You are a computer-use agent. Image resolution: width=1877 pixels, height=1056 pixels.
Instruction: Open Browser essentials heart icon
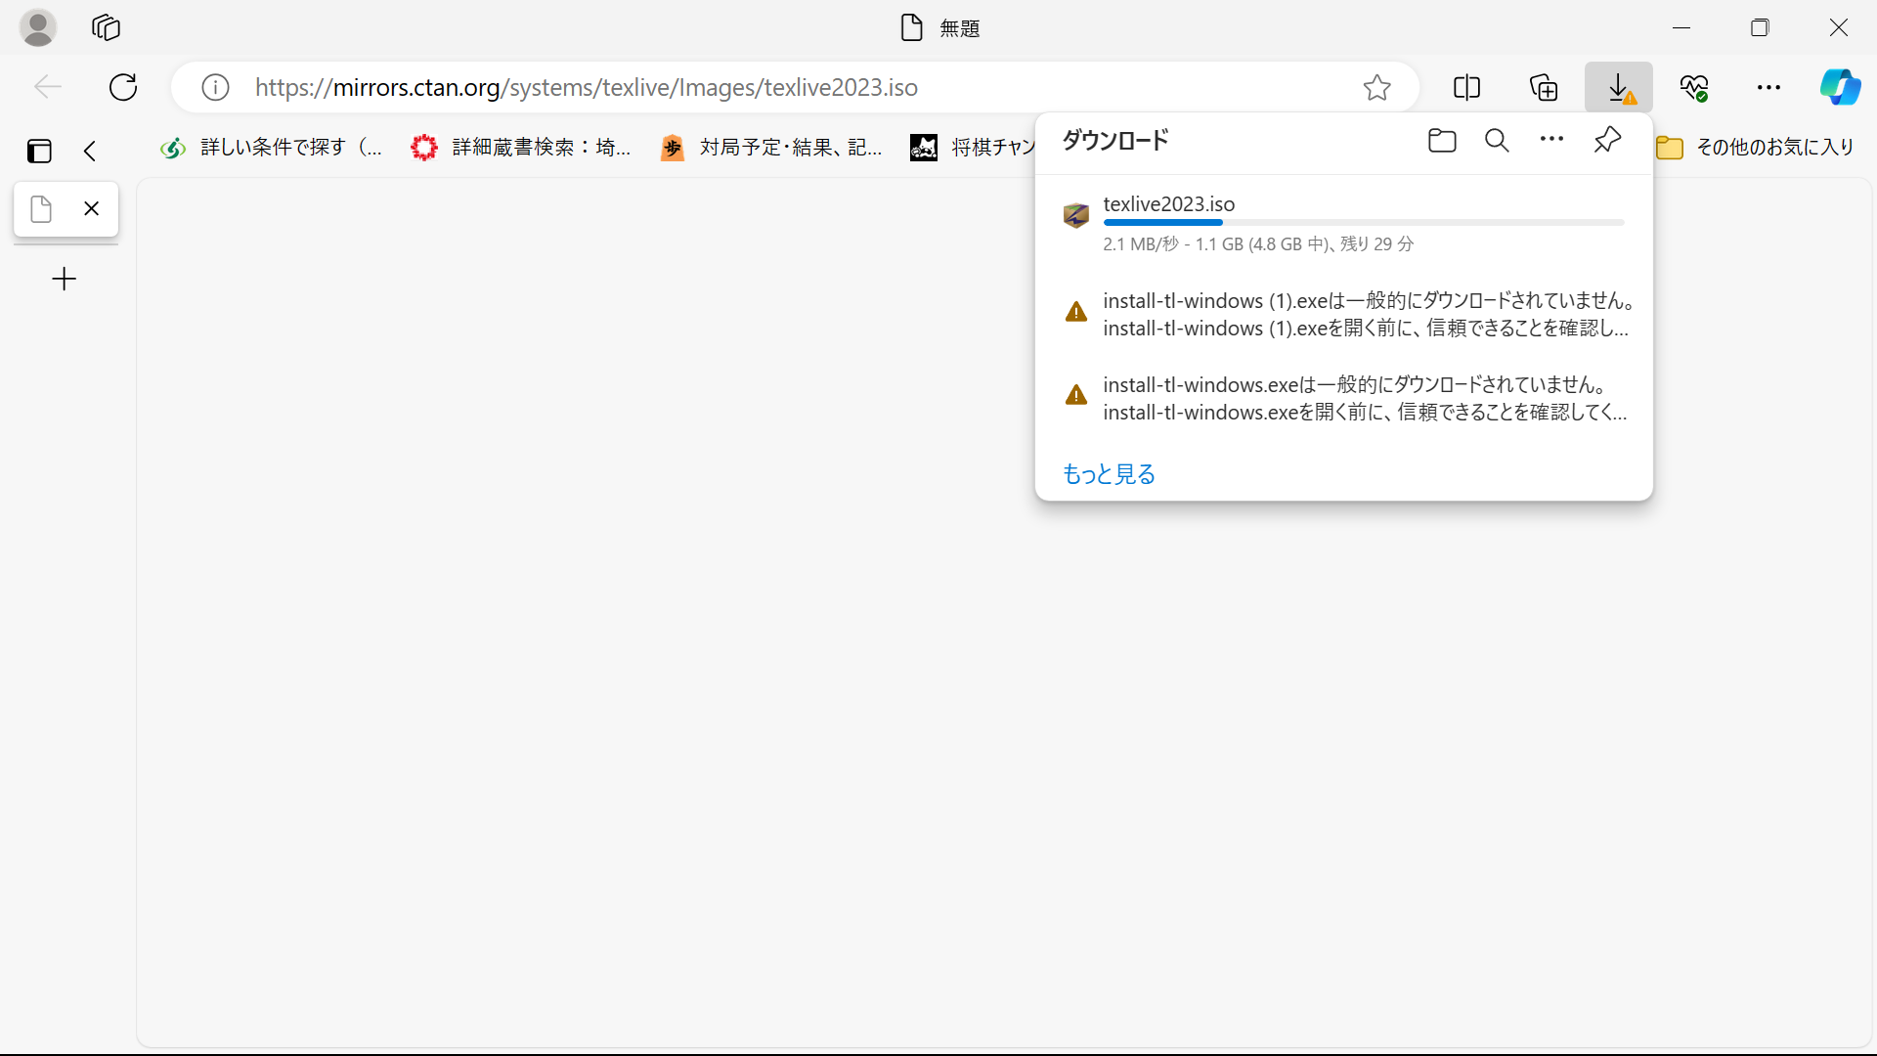pyautogui.click(x=1694, y=87)
